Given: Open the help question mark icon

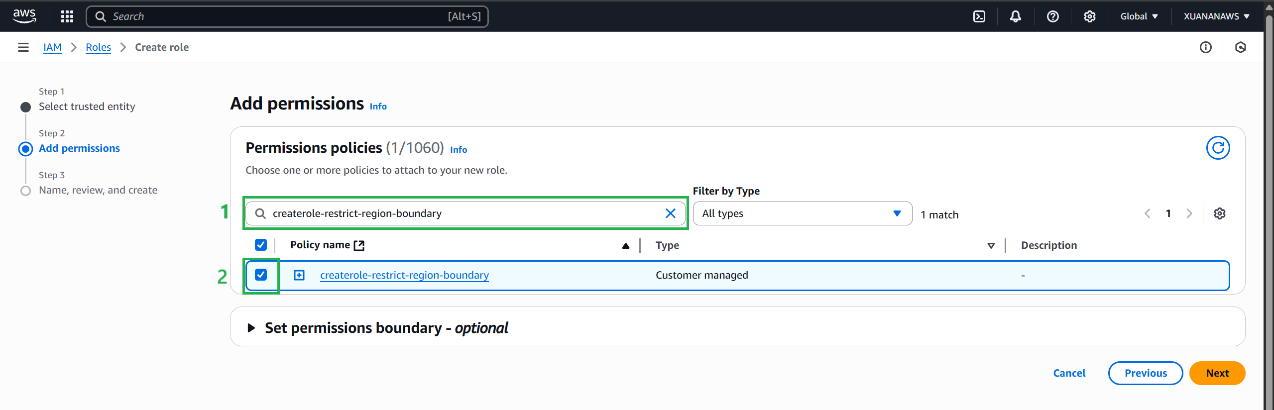Looking at the screenshot, I should (1052, 16).
